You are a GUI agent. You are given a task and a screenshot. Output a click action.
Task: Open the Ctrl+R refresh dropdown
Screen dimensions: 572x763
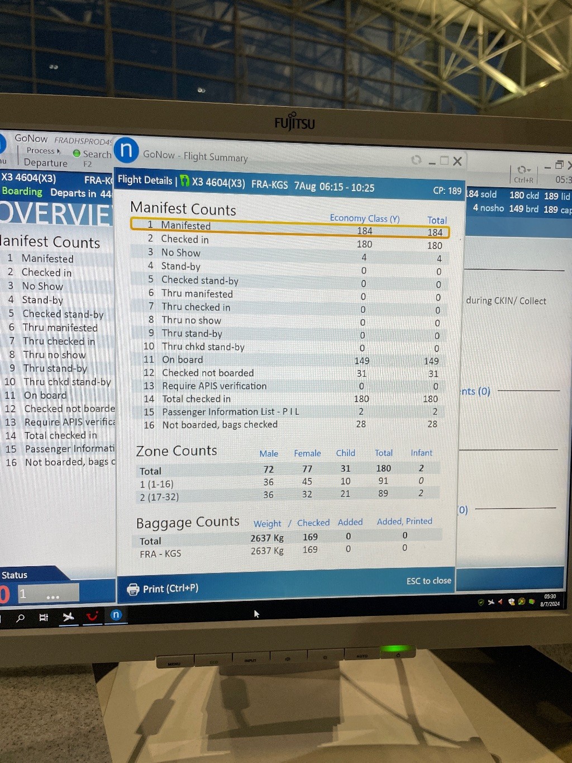click(523, 170)
